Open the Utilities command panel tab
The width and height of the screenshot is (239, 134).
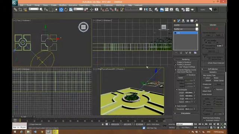click(x=196, y=21)
